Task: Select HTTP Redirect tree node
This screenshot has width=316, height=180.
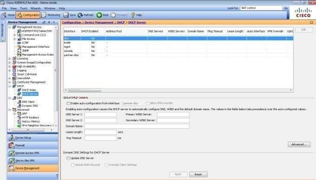Action: [x=31, y=118]
